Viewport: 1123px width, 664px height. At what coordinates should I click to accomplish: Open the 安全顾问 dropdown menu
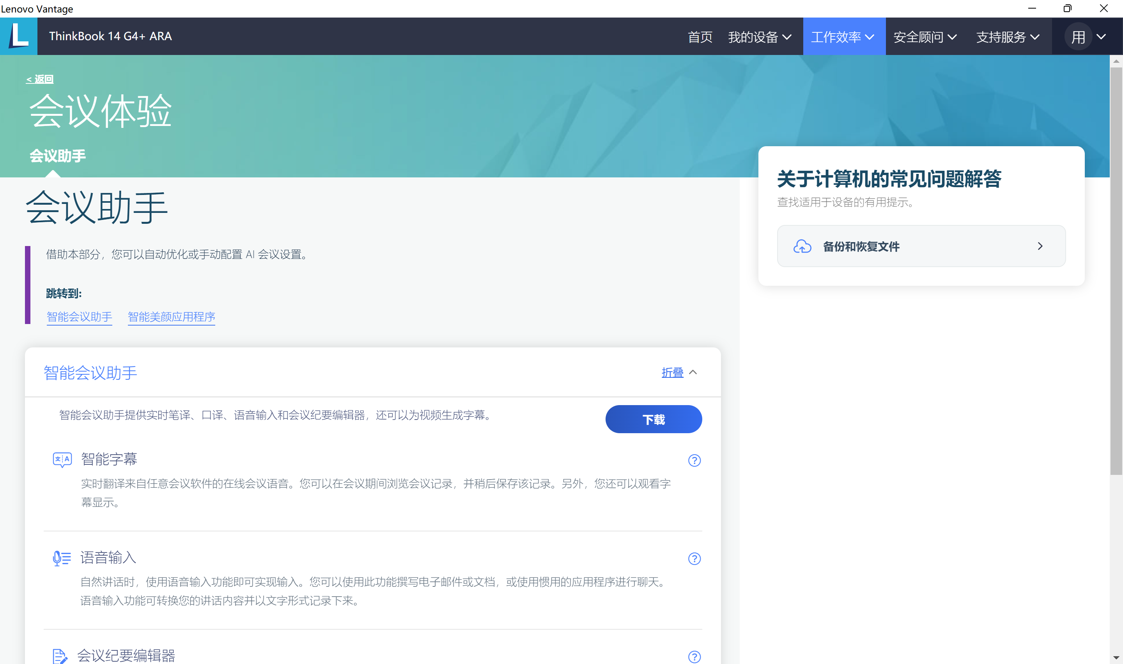pyautogui.click(x=925, y=37)
